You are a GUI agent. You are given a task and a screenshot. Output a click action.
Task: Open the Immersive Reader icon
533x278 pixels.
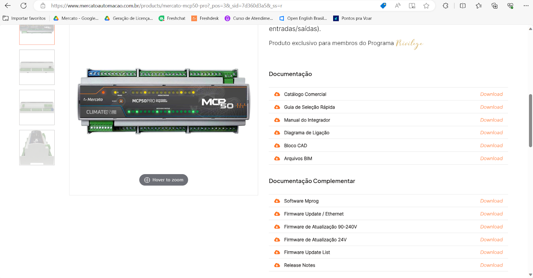coord(412,6)
